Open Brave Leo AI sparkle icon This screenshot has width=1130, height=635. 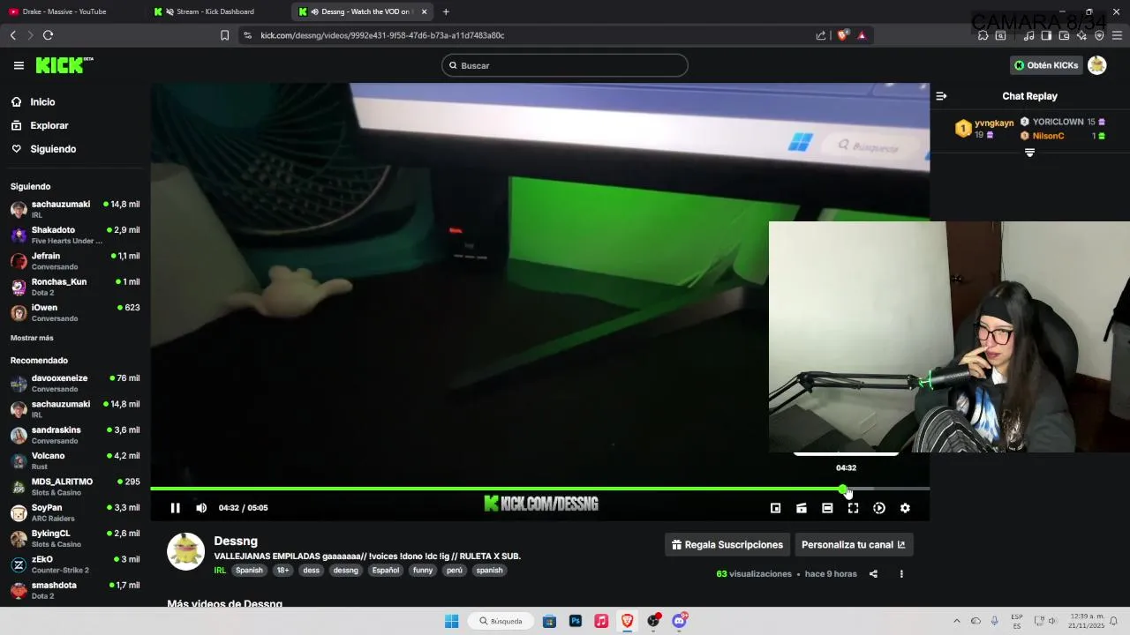click(1081, 35)
